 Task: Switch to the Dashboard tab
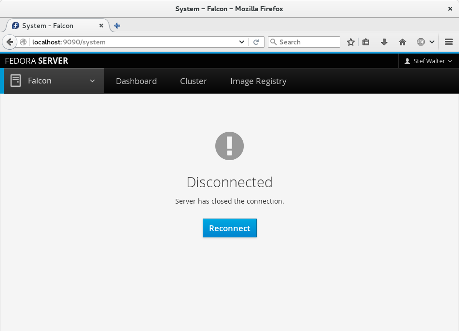[x=136, y=81]
